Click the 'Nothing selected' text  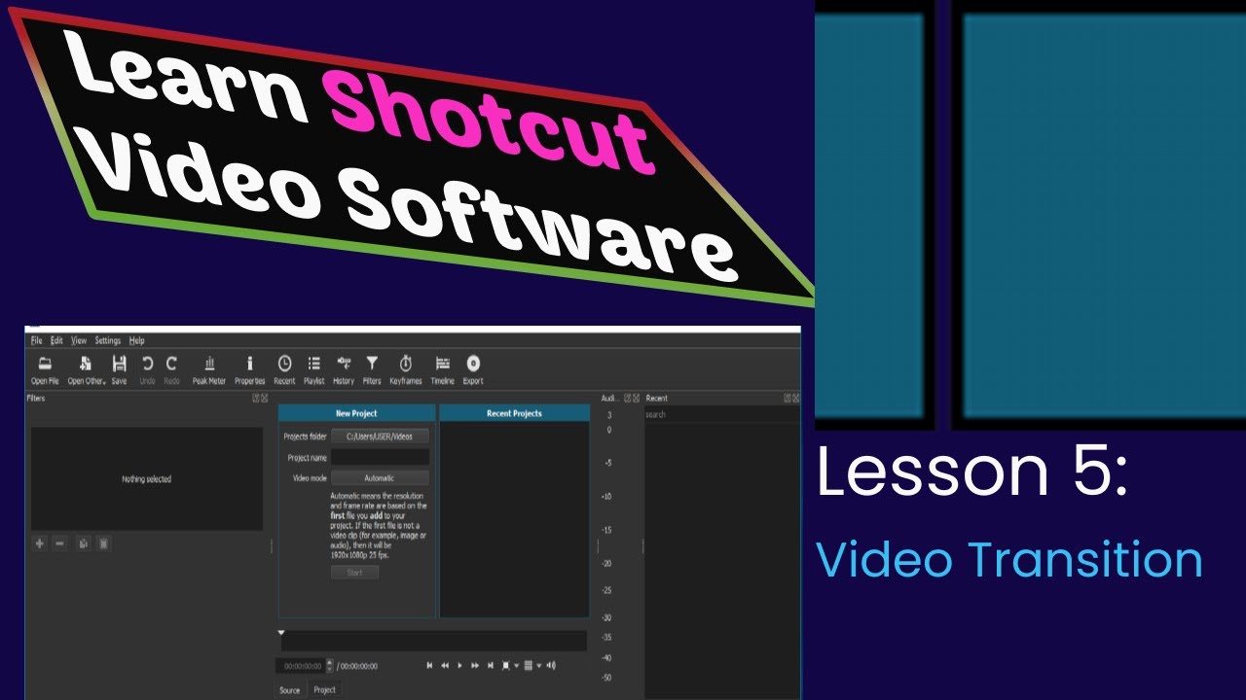point(146,479)
